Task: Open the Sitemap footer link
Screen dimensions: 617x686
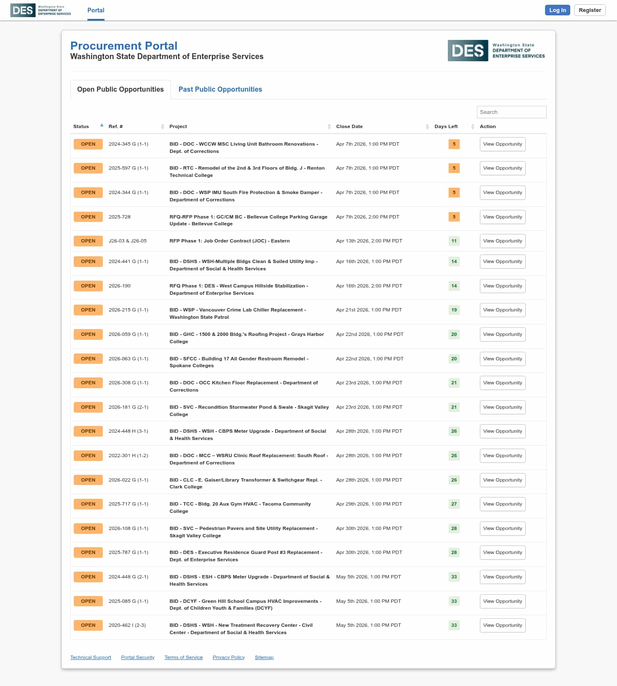Action: 264,657
